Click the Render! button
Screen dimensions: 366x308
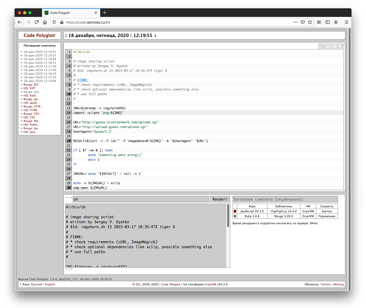(220, 199)
